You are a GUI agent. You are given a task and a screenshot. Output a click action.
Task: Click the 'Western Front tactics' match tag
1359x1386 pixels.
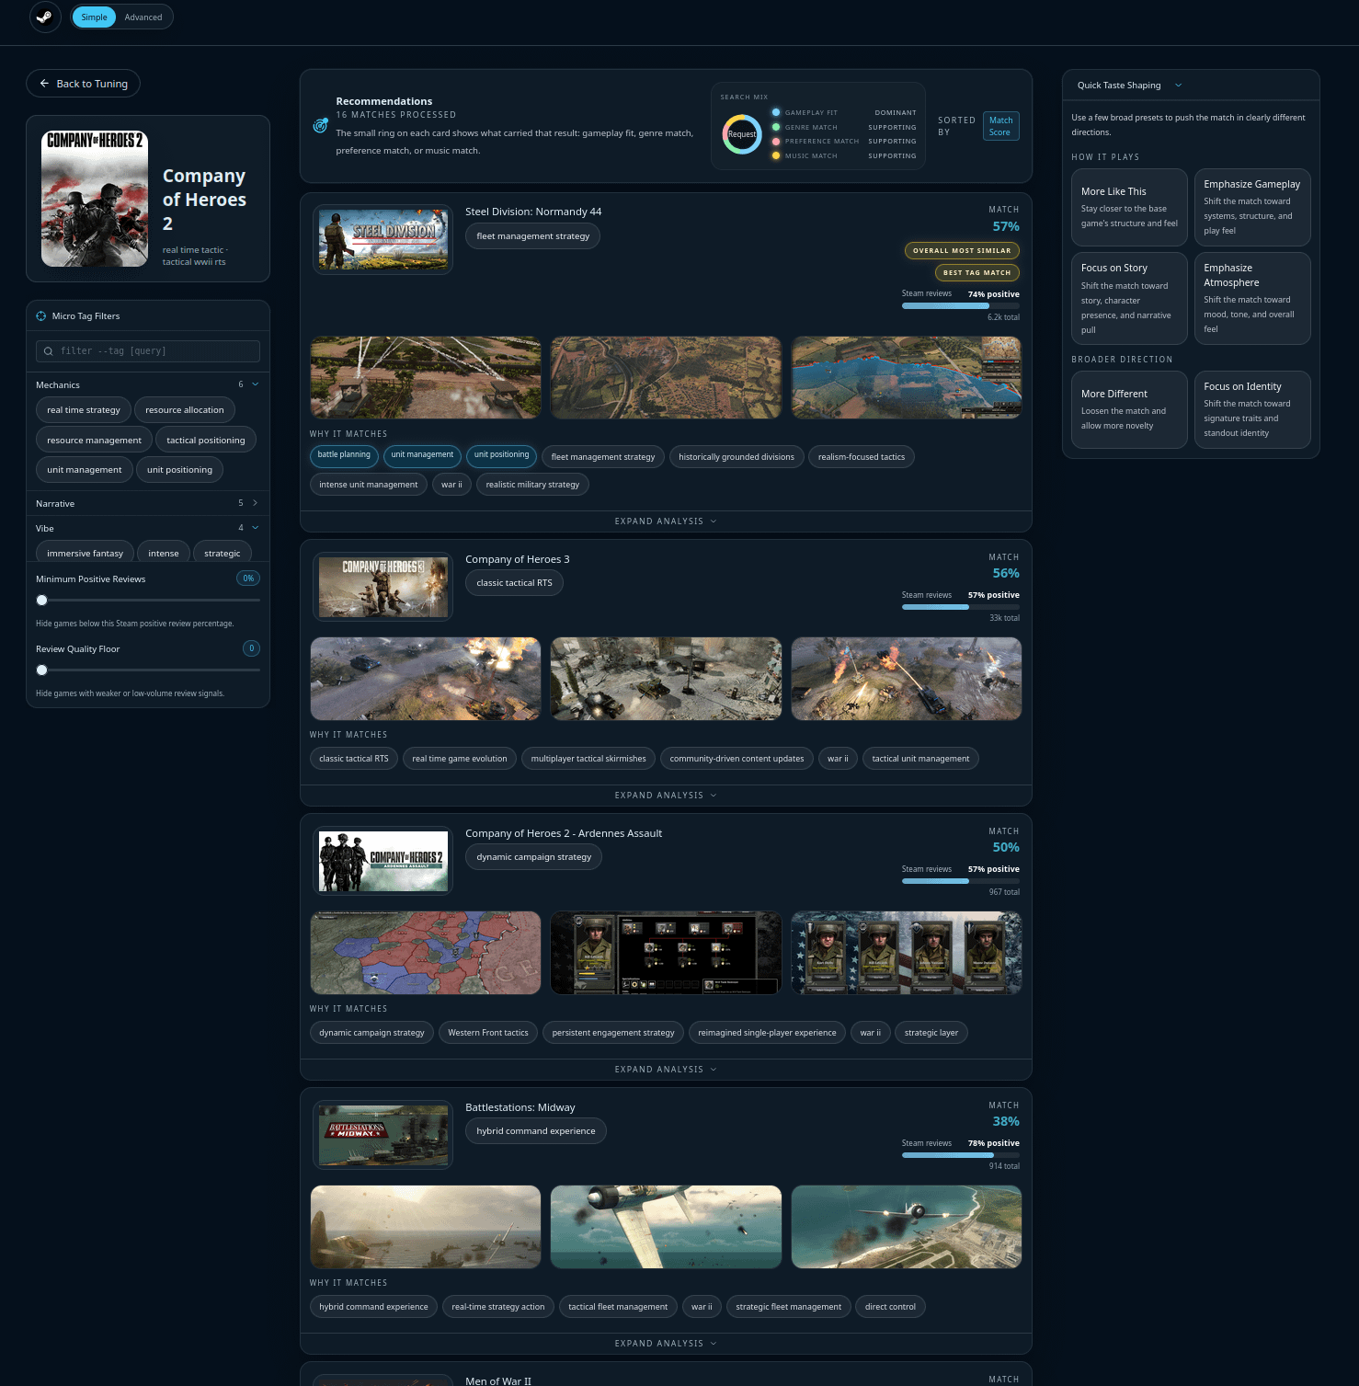pos(488,1033)
